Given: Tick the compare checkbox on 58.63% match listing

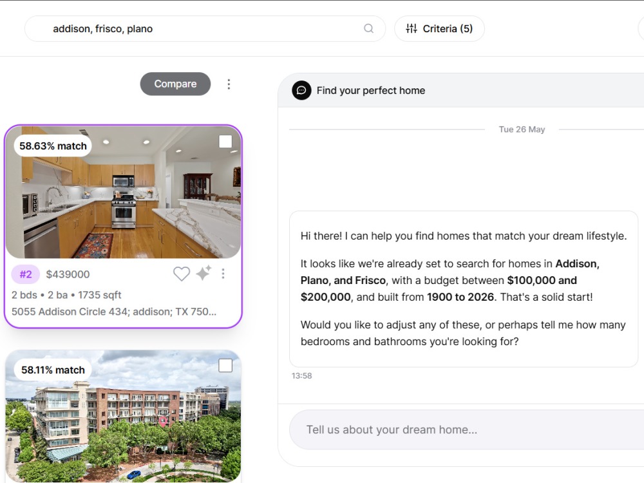Looking at the screenshot, I should click(225, 142).
